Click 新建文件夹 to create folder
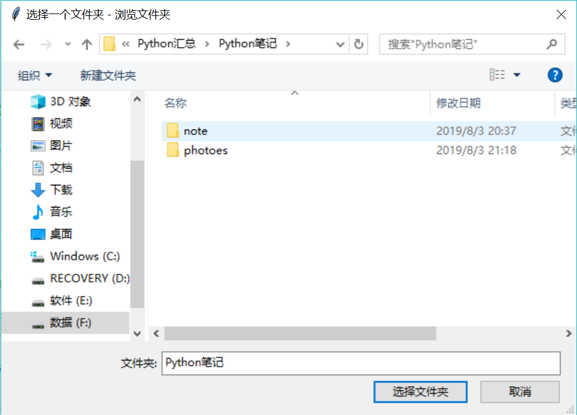 [x=108, y=76]
